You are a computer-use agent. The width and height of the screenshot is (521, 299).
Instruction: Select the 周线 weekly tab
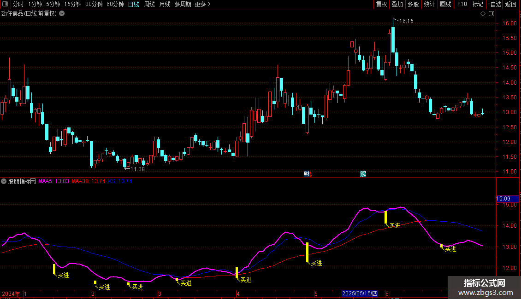(149, 4)
